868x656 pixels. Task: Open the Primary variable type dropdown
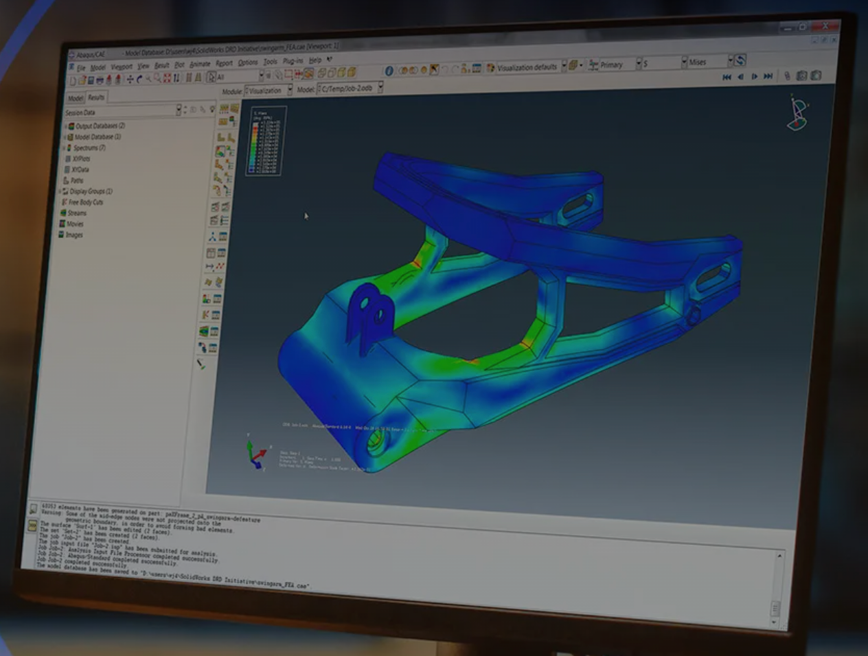point(638,64)
